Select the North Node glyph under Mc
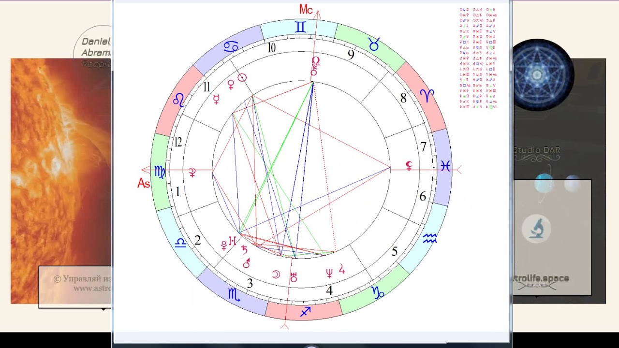Viewport: 619px width, 348px height. 316,61
